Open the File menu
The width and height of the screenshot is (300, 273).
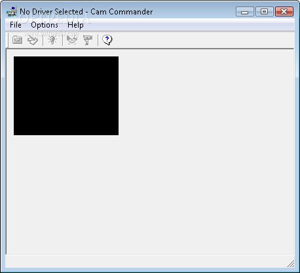[16, 25]
